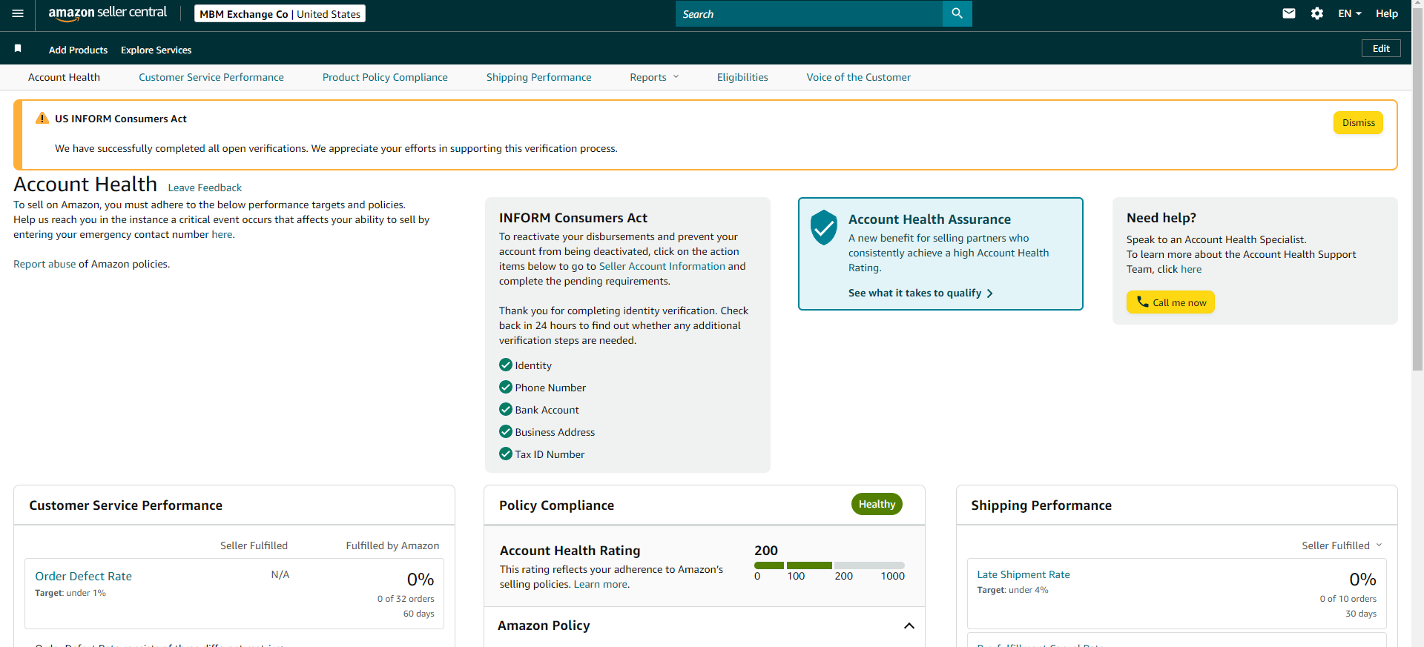Open Voice of the Customer tab
Viewport: 1424px width, 647px height.
click(859, 77)
